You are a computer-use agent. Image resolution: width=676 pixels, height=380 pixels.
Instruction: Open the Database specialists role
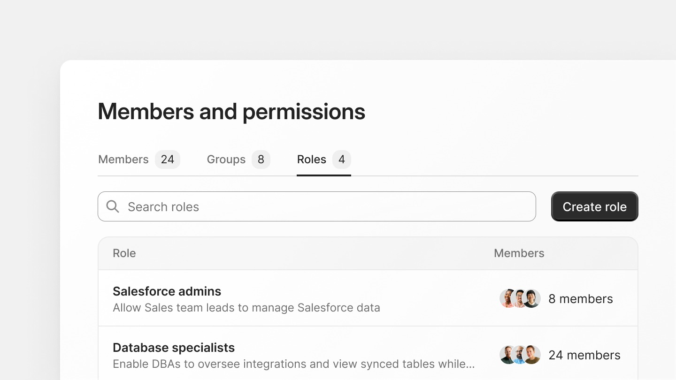(174, 348)
